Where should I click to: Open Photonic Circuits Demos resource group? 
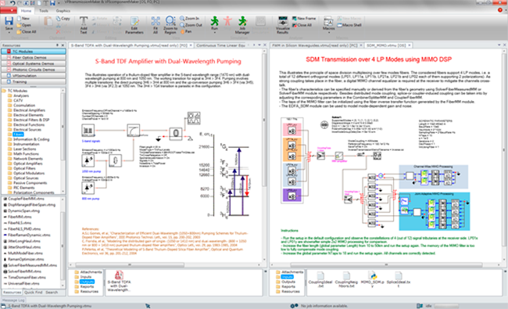click(34, 70)
